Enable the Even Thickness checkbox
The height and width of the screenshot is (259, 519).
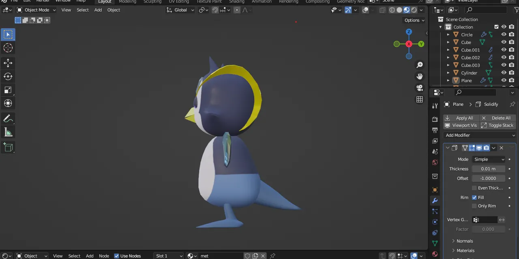click(474, 188)
